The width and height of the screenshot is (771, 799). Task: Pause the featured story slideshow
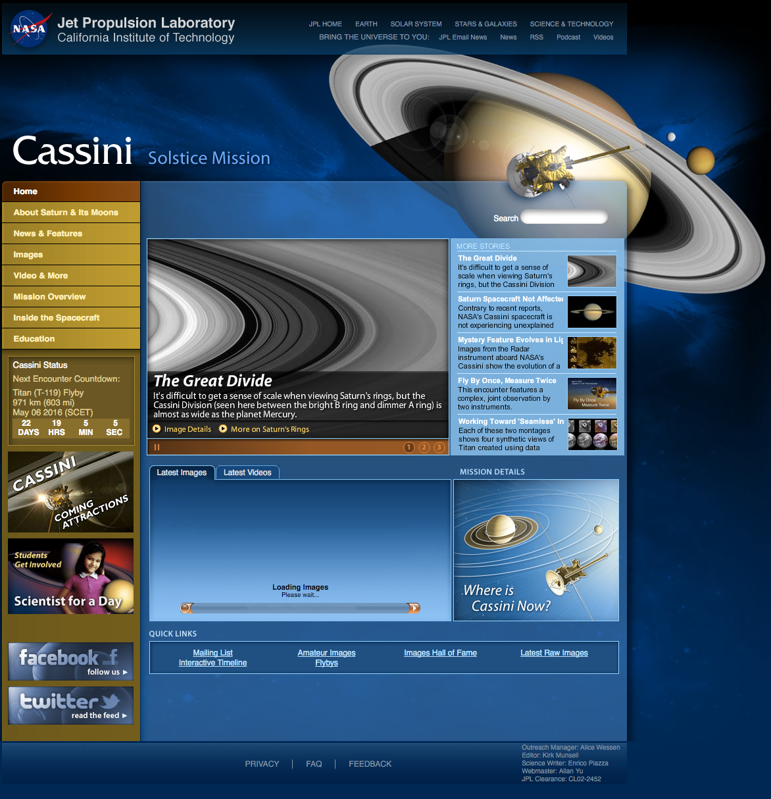click(x=157, y=448)
